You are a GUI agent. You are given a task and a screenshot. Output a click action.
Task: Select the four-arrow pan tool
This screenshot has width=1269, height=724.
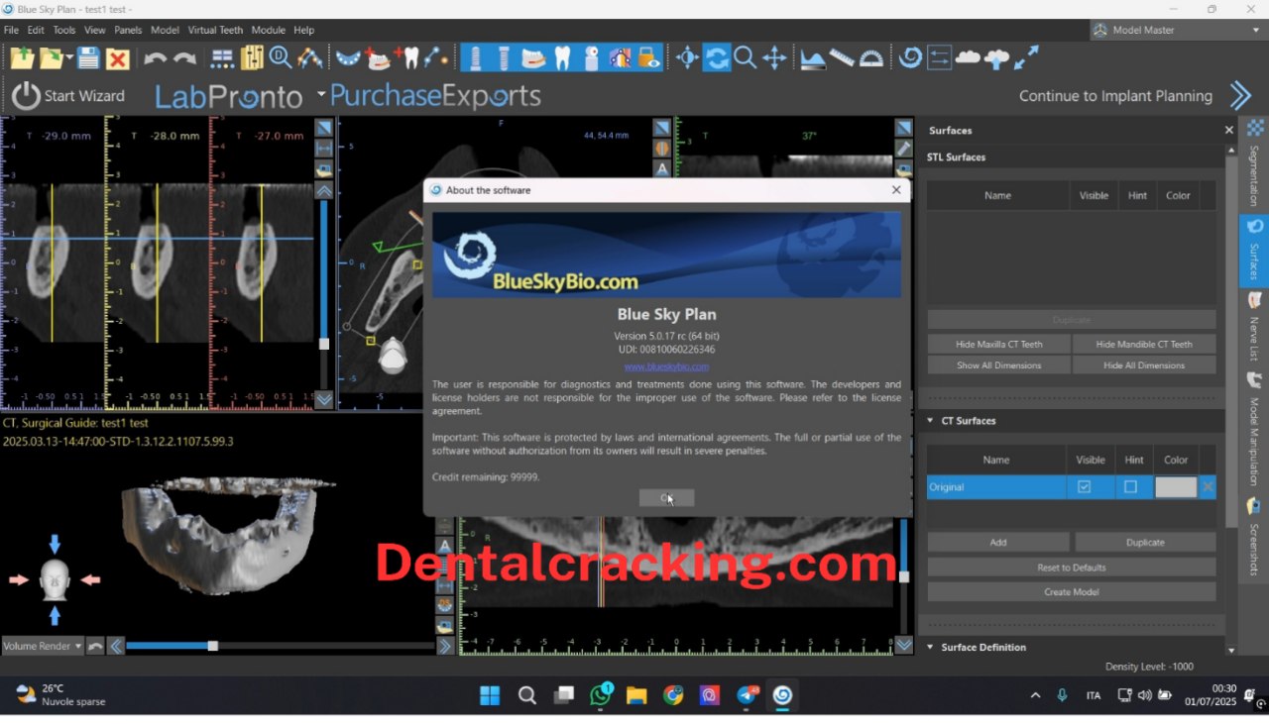tap(774, 57)
